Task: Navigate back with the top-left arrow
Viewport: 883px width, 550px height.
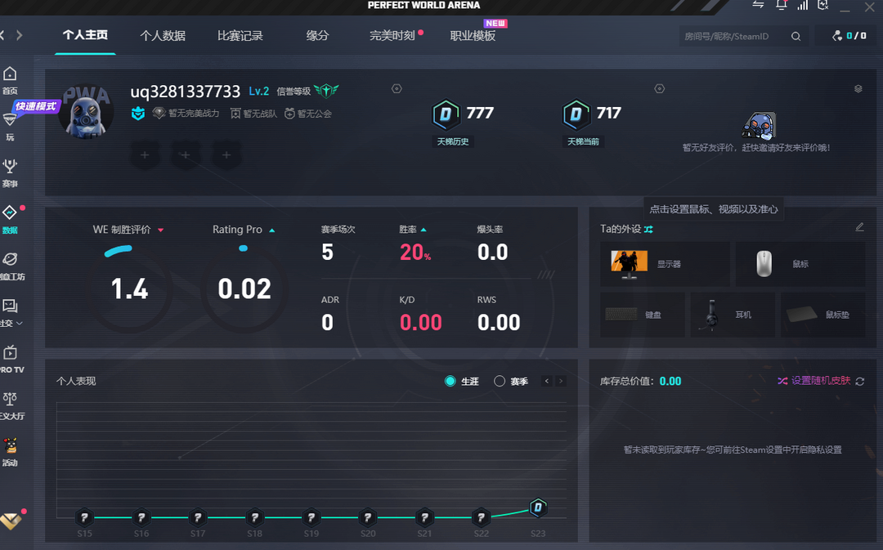Action: coord(2,35)
